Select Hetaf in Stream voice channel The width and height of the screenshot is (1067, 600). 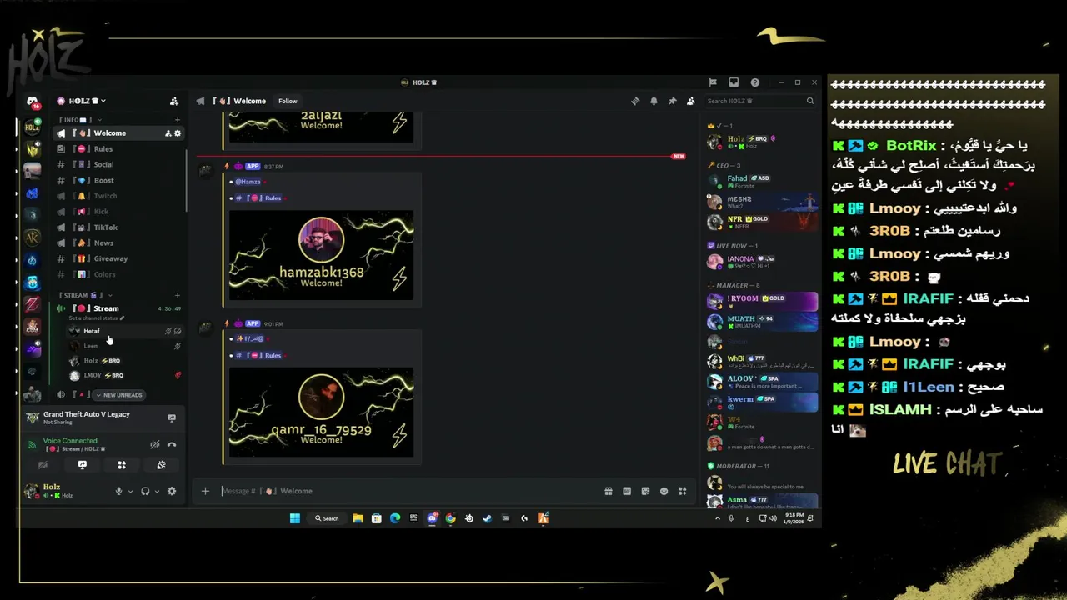125,331
